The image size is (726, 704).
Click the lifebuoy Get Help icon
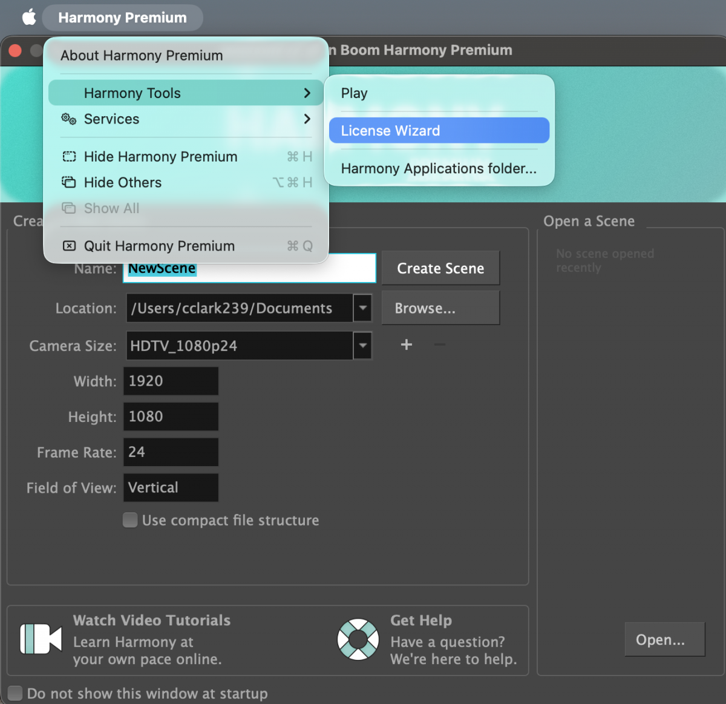tap(358, 639)
